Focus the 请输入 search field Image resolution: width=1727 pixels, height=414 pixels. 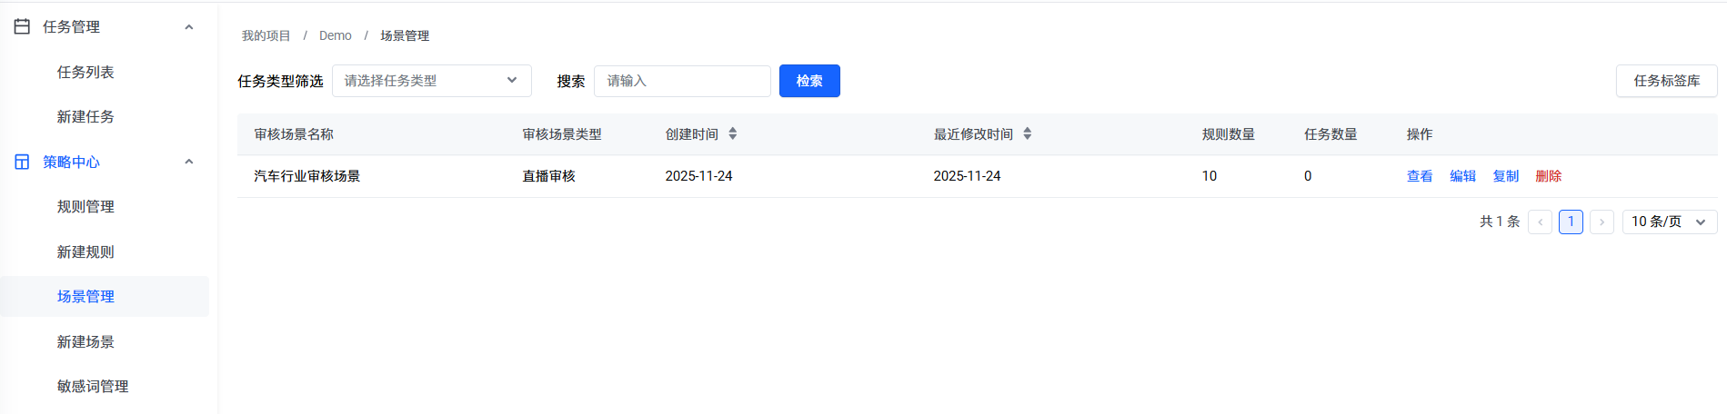click(x=682, y=81)
